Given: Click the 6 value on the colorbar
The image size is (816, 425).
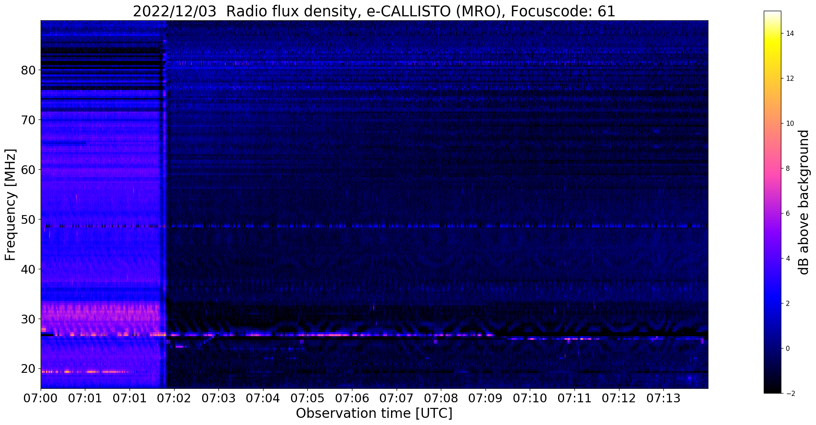Looking at the screenshot, I should click(787, 213).
